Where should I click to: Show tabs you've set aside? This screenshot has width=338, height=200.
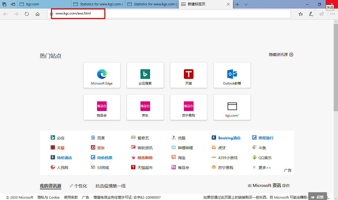coord(4,4)
